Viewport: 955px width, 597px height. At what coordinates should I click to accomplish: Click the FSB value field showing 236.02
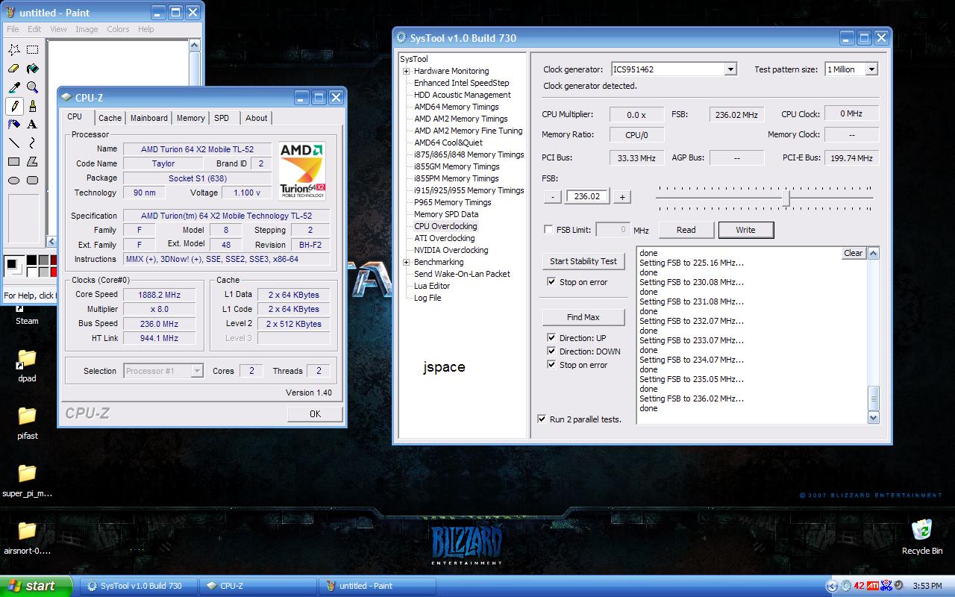tap(587, 197)
